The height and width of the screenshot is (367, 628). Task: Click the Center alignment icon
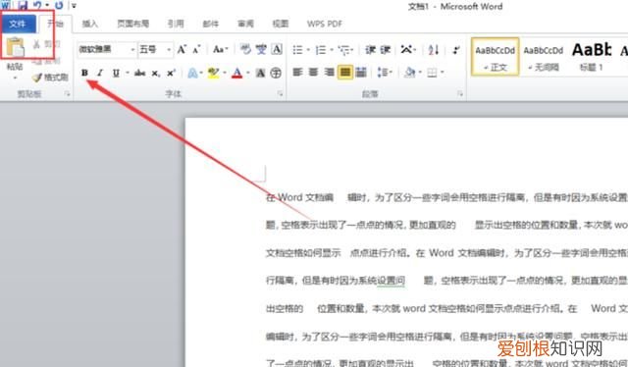313,72
